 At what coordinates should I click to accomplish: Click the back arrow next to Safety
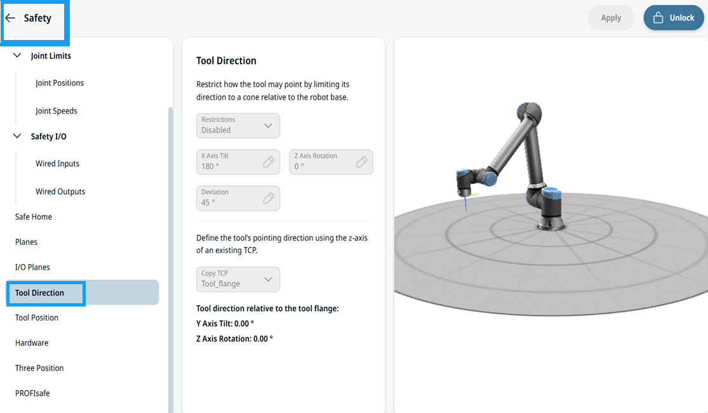click(x=10, y=18)
